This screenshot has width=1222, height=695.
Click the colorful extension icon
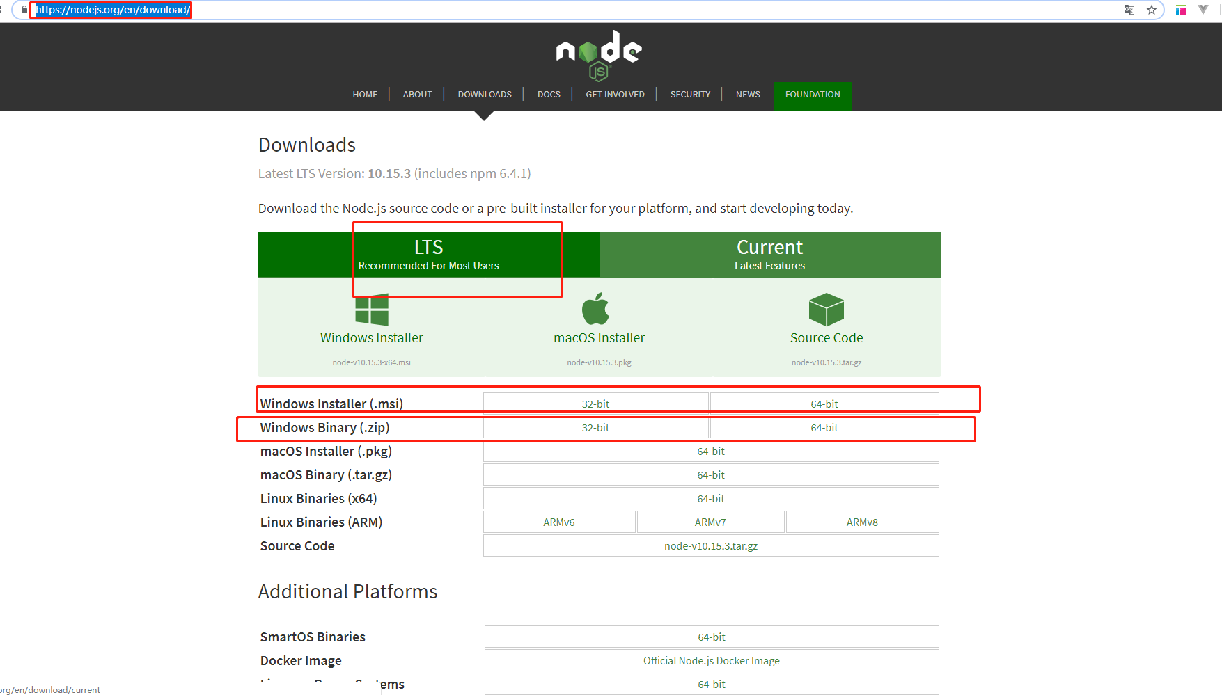pyautogui.click(x=1181, y=10)
